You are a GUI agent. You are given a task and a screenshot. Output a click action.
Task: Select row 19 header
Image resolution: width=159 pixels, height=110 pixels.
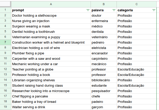pyautogui.click(x=5, y=107)
